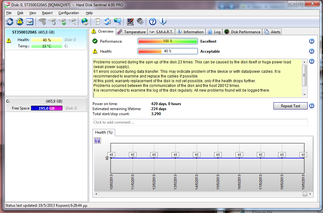Click the green Temp. 33 °C bar
The width and height of the screenshot is (323, 213).
pos(46,46)
